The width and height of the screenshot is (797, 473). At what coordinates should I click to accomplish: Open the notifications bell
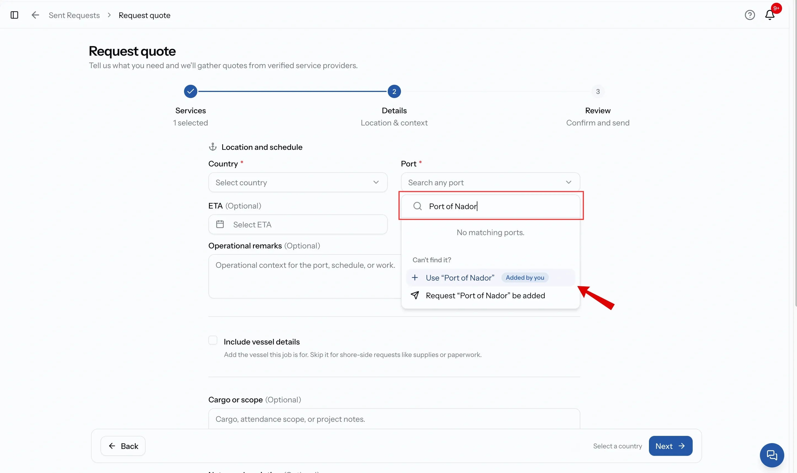pyautogui.click(x=770, y=15)
